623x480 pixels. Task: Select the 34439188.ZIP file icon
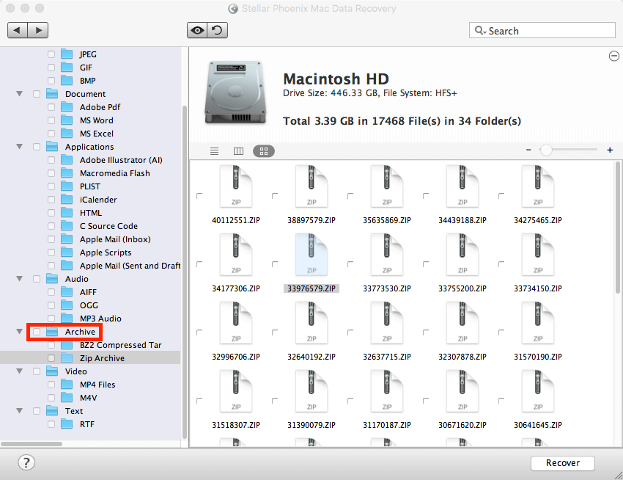tap(462, 186)
